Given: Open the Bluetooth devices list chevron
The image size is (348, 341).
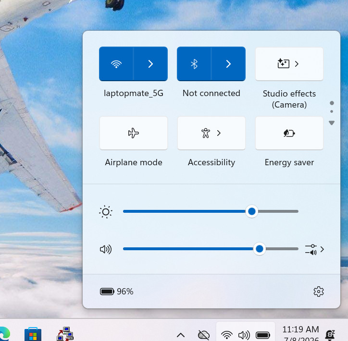Looking at the screenshot, I should [228, 64].
